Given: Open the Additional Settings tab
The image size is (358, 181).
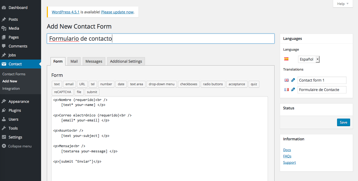Looking at the screenshot, I should tap(126, 61).
